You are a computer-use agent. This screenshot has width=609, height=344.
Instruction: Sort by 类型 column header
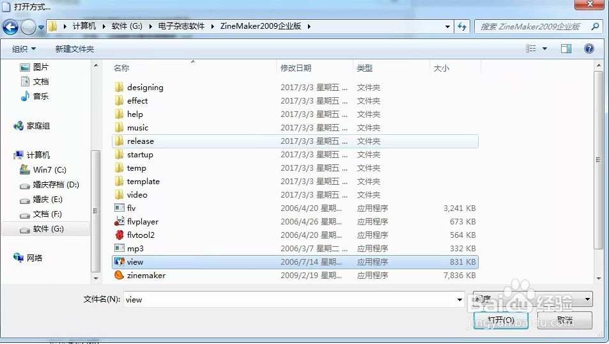pos(365,68)
